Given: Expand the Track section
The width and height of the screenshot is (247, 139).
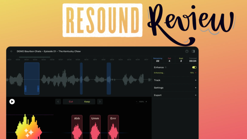Looking at the screenshot, I should (x=175, y=80).
